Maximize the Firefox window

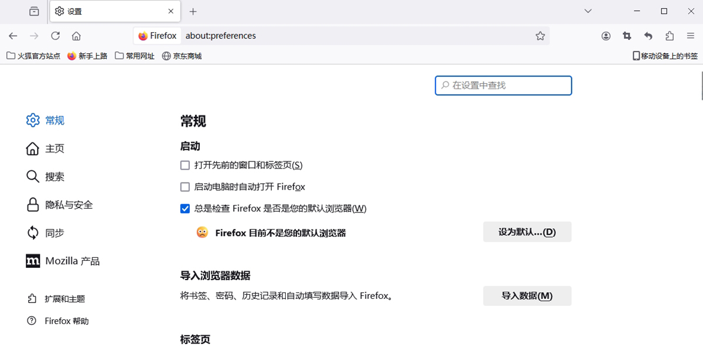pos(664,11)
